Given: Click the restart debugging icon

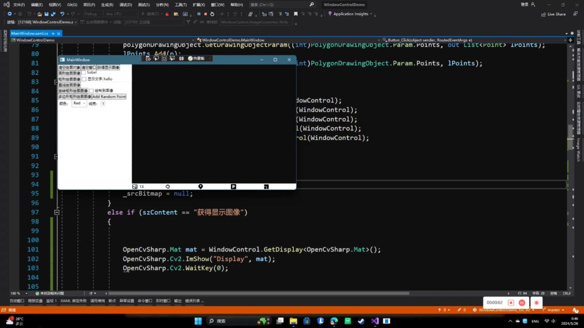Looking at the screenshot, I should pos(212,14).
